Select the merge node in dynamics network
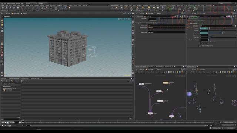Viewport: 237px width, 133px height. click(150, 113)
